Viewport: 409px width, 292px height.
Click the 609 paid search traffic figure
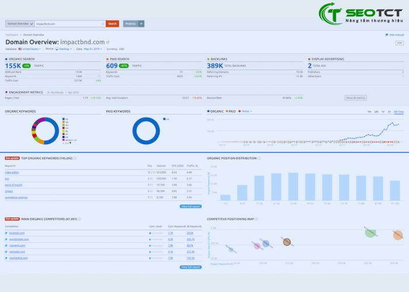[x=112, y=66]
